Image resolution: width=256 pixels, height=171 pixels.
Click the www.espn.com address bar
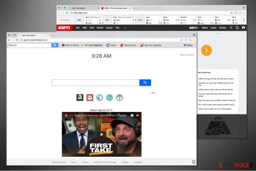click(x=80, y=13)
